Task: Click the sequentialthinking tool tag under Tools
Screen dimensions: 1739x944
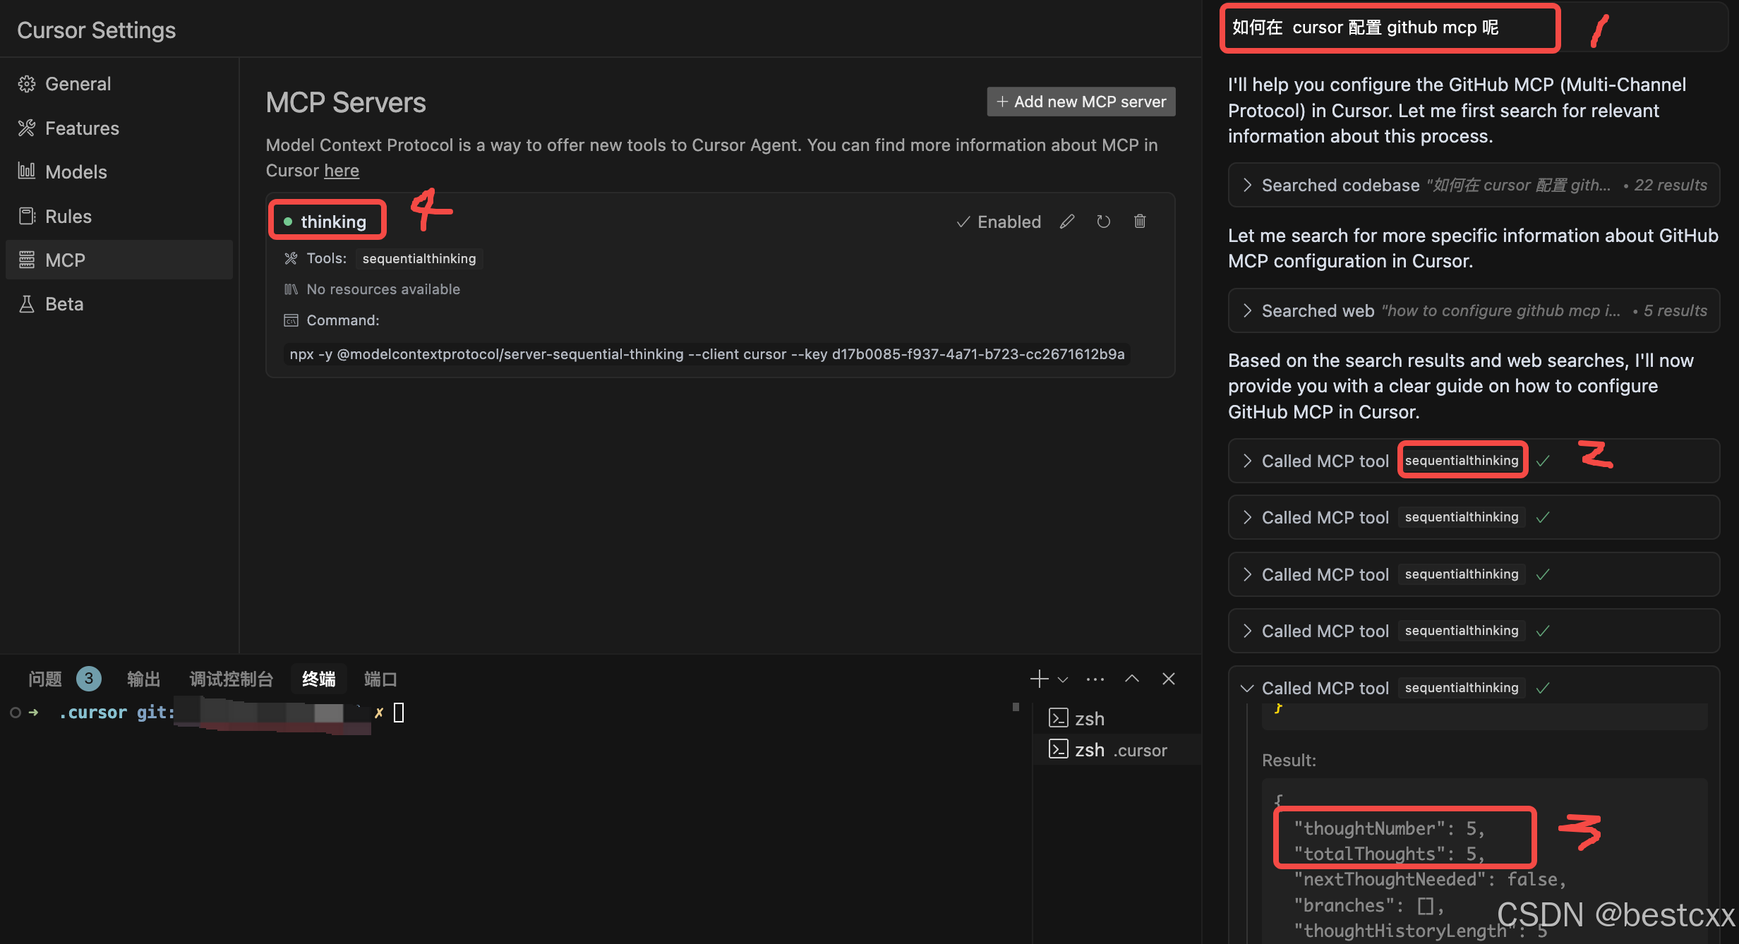Action: pos(419,258)
